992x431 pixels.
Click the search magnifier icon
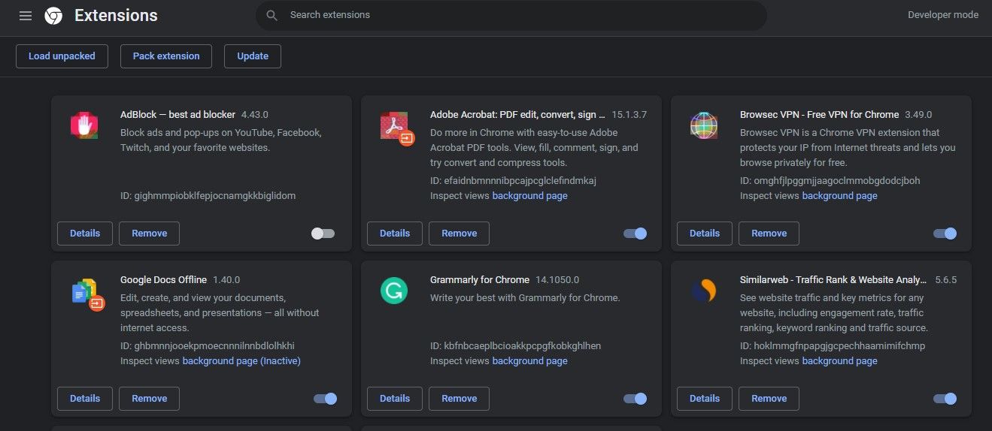pos(272,15)
